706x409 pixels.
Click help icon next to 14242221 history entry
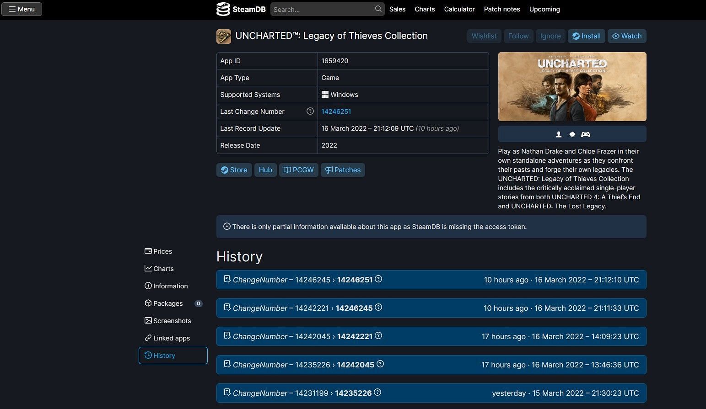378,336
